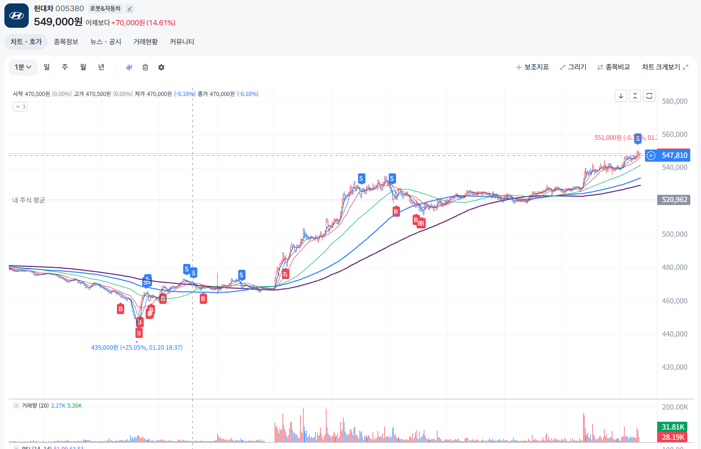
Task: Open chart settings via the gear icon
Action: click(x=161, y=67)
